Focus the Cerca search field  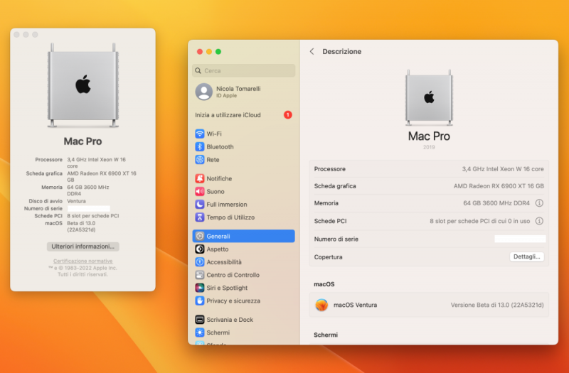tap(243, 70)
